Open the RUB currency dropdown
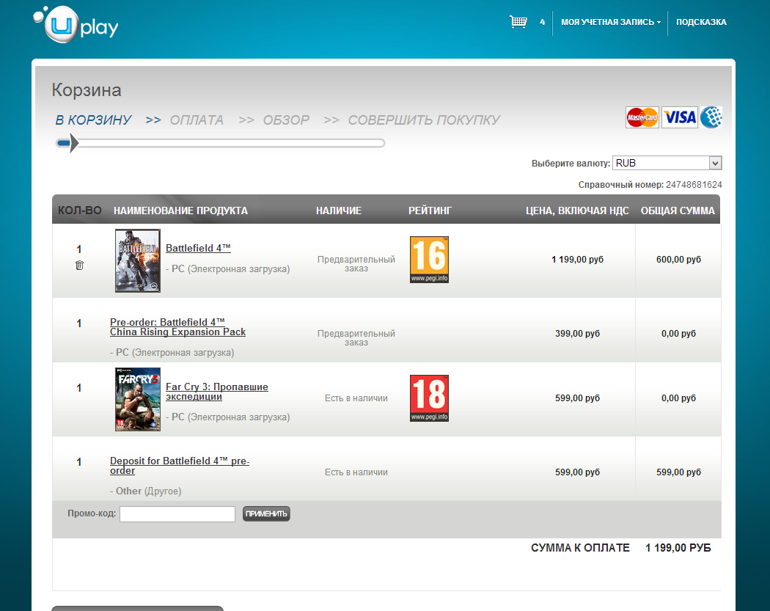Image resolution: width=770 pixels, height=611 pixels. tap(667, 163)
